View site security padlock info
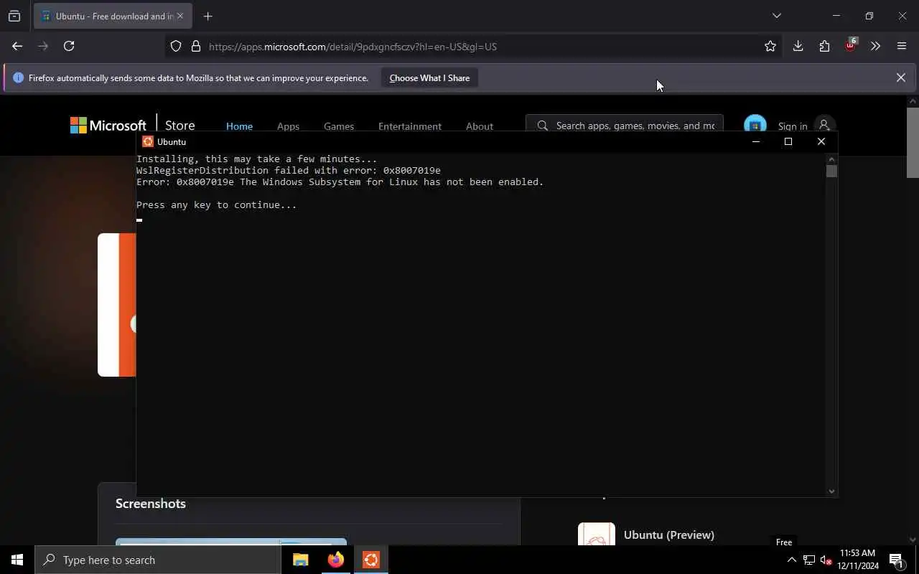The image size is (919, 574). [195, 47]
